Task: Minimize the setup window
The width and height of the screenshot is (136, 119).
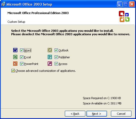Action: click(x=120, y=4)
